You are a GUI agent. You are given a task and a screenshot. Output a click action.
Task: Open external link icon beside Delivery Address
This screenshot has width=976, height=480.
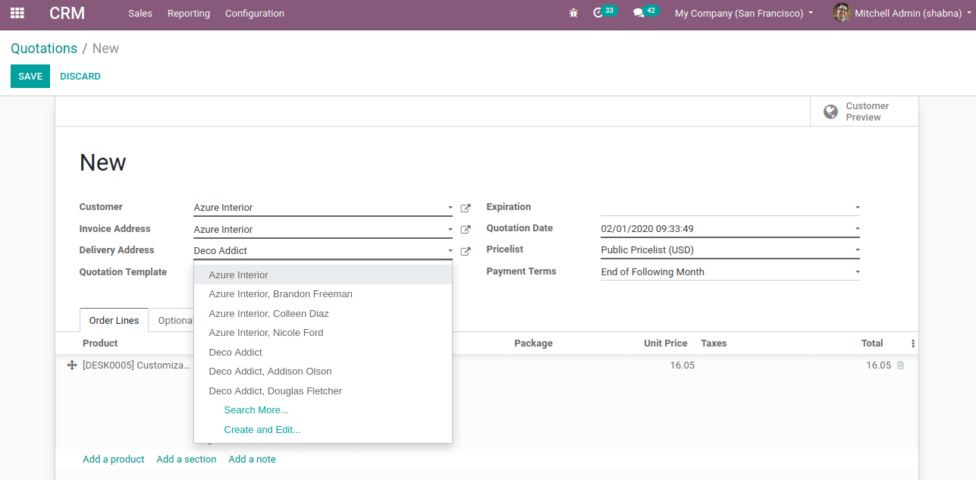pyautogui.click(x=466, y=251)
